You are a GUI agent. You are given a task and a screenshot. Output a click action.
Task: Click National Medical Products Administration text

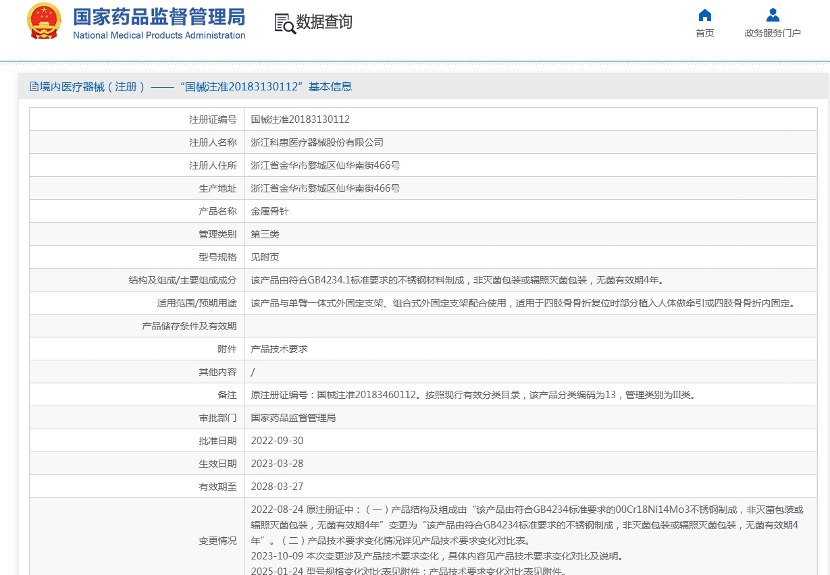click(159, 35)
